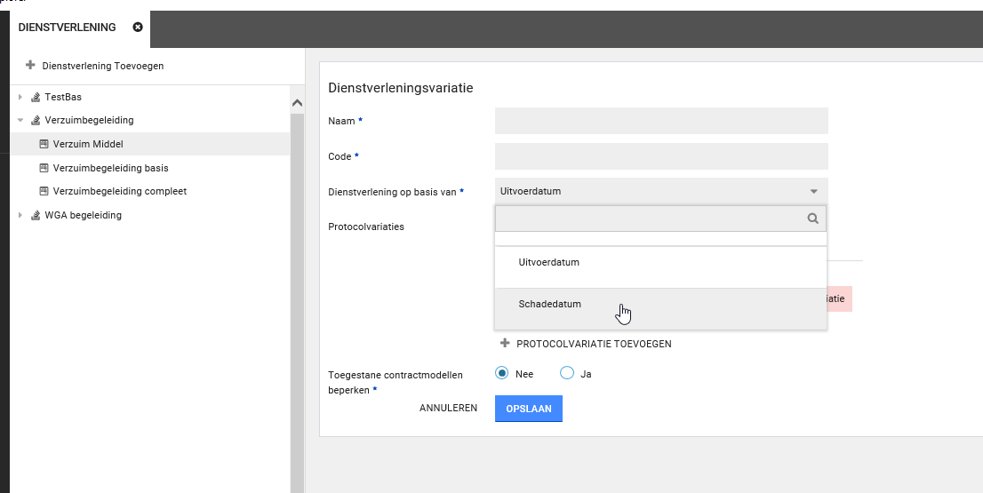
Task: Click the TestBas service icon
Action: (36, 97)
